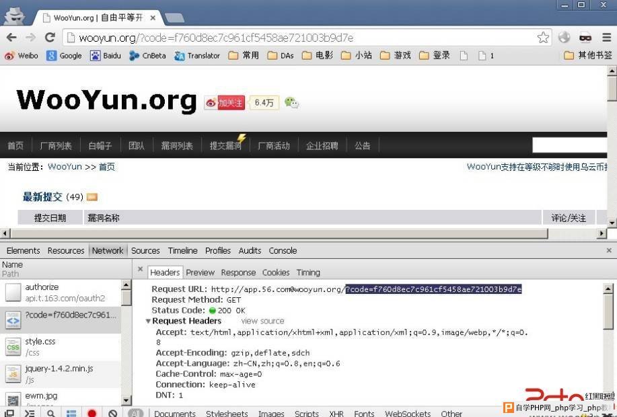Go back to the previous page

point(11,38)
